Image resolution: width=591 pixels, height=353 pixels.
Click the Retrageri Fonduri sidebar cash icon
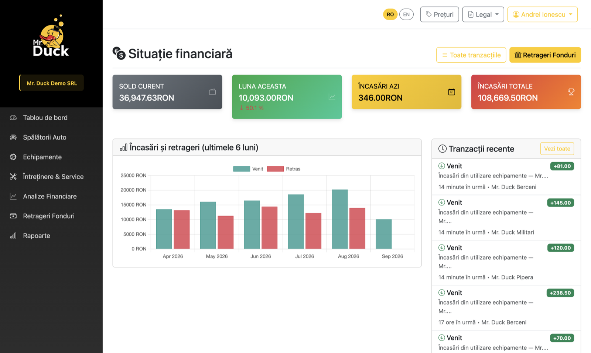[x=13, y=216]
